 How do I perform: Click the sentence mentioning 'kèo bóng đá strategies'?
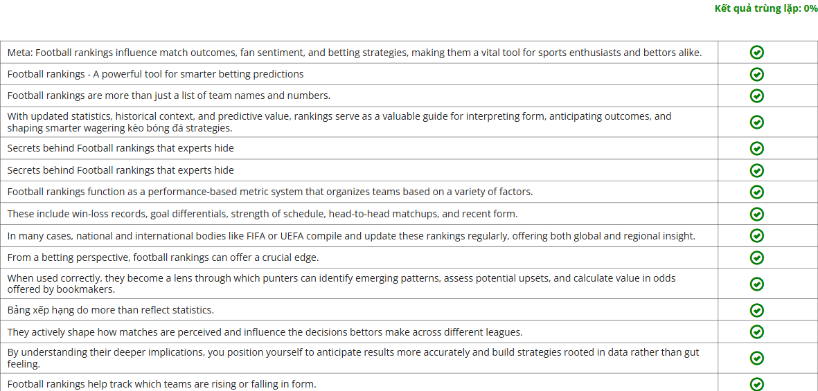(x=339, y=122)
